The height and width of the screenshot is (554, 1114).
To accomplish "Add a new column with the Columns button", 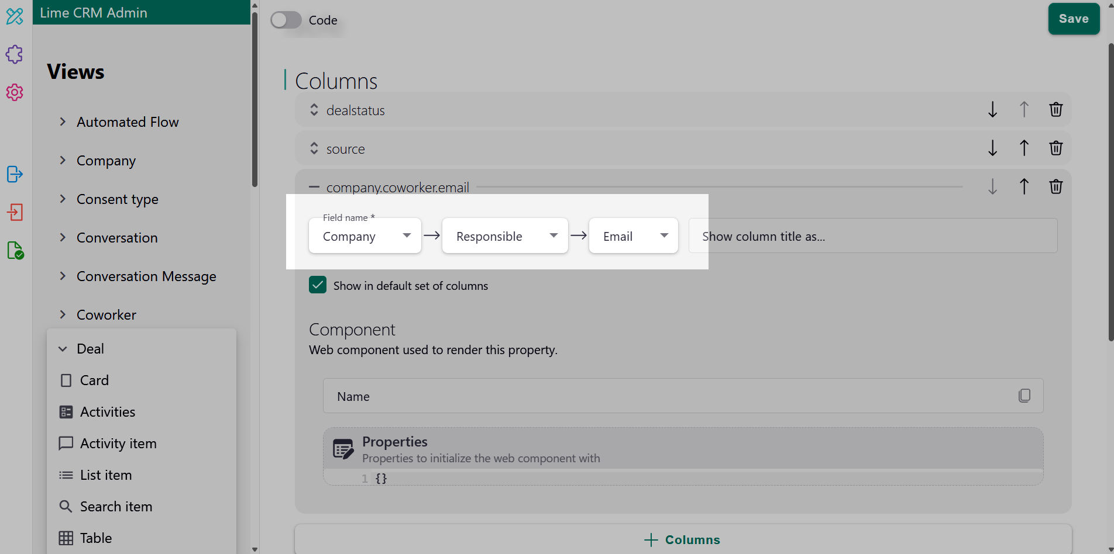I will pyautogui.click(x=682, y=539).
